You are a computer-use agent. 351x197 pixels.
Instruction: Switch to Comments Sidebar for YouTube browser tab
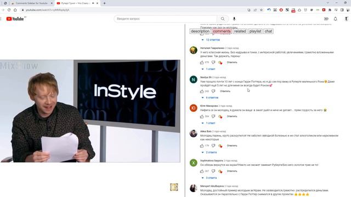(31, 3)
